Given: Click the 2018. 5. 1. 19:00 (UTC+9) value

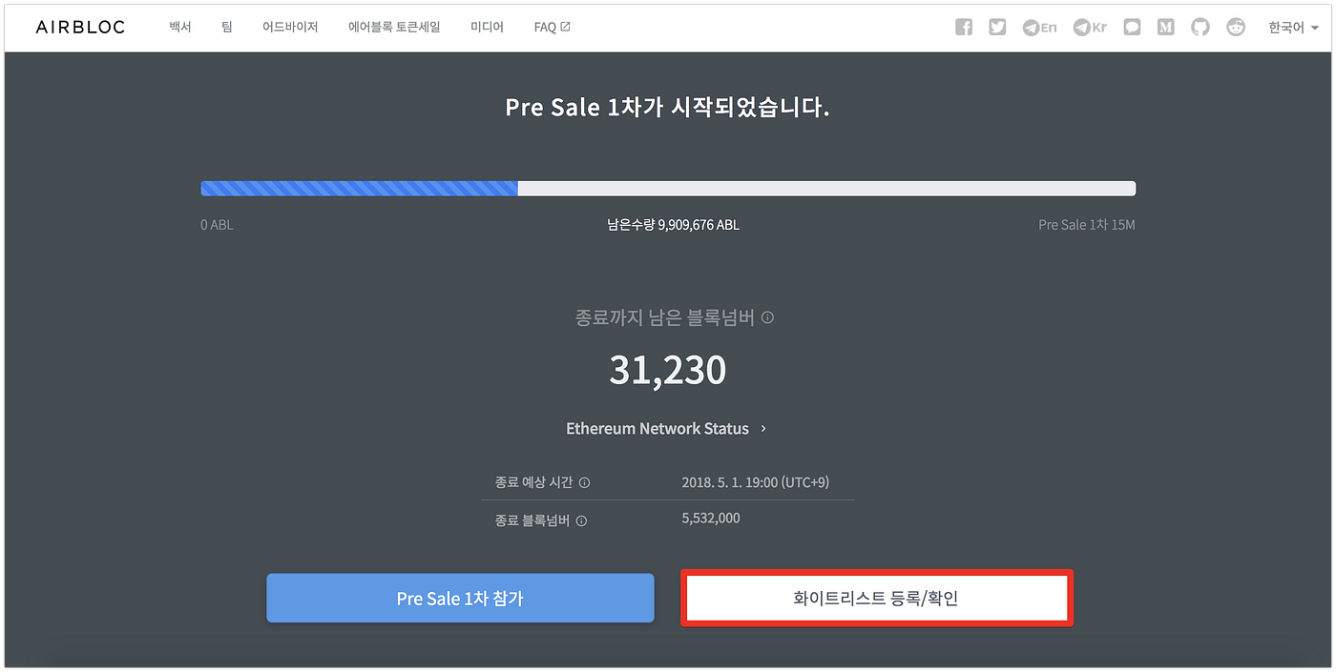Looking at the screenshot, I should point(756,482).
